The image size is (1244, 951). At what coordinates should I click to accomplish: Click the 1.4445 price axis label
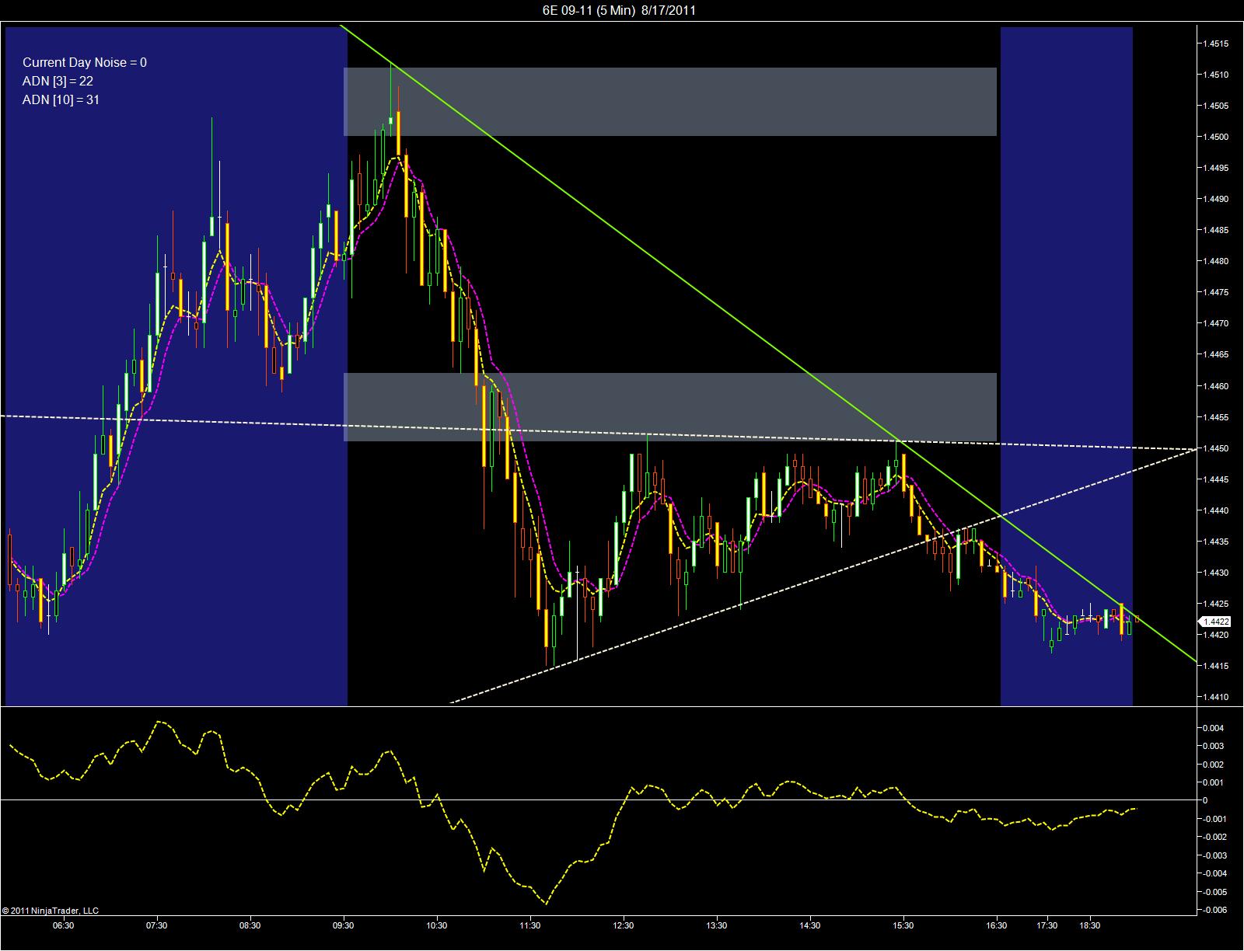coord(1216,479)
